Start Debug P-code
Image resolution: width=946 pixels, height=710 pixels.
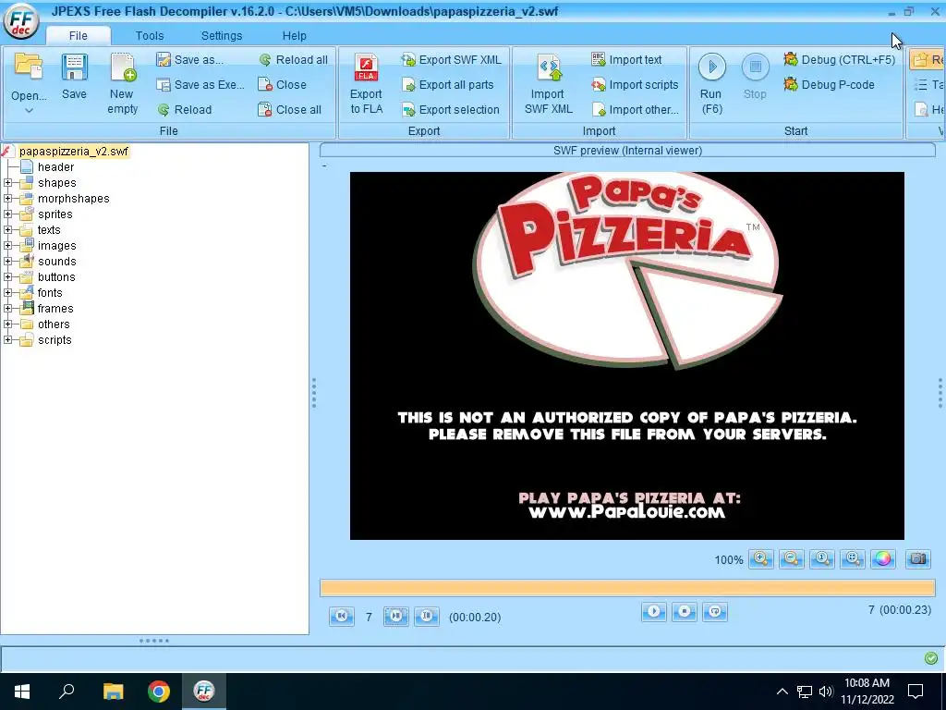tap(829, 84)
